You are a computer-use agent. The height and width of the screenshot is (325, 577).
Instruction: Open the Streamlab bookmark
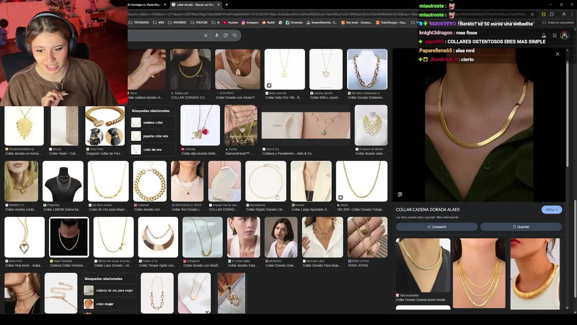point(294,23)
